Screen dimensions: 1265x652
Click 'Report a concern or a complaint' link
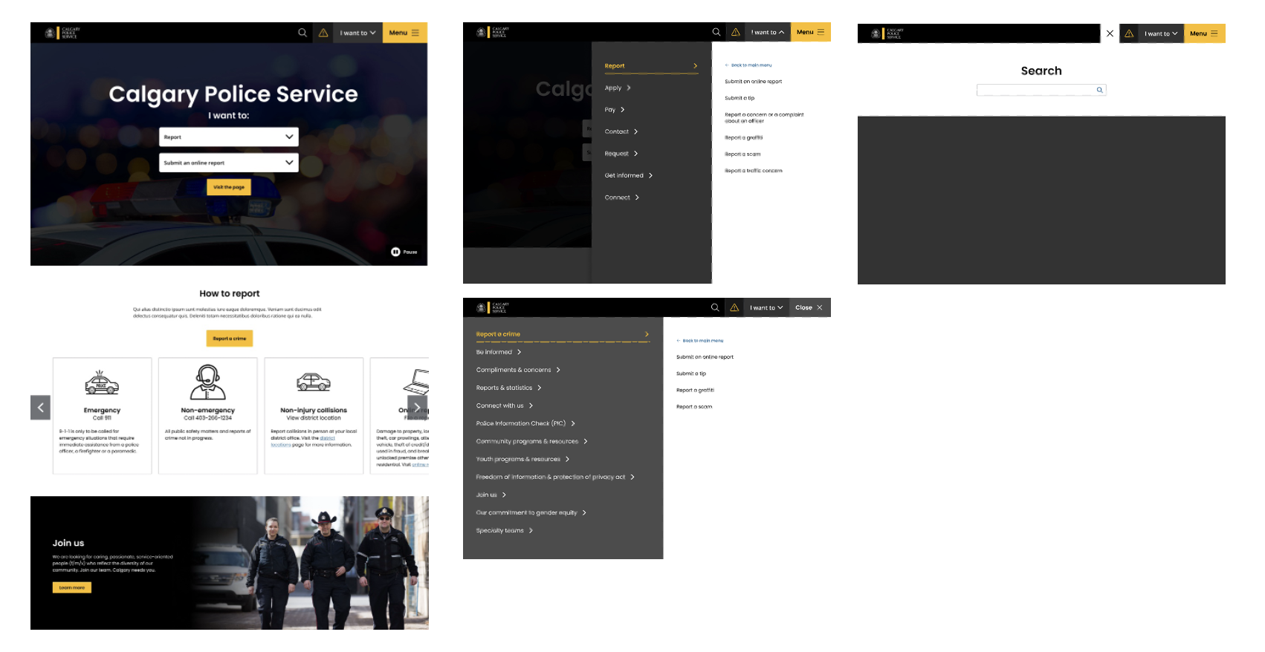pyautogui.click(x=764, y=117)
